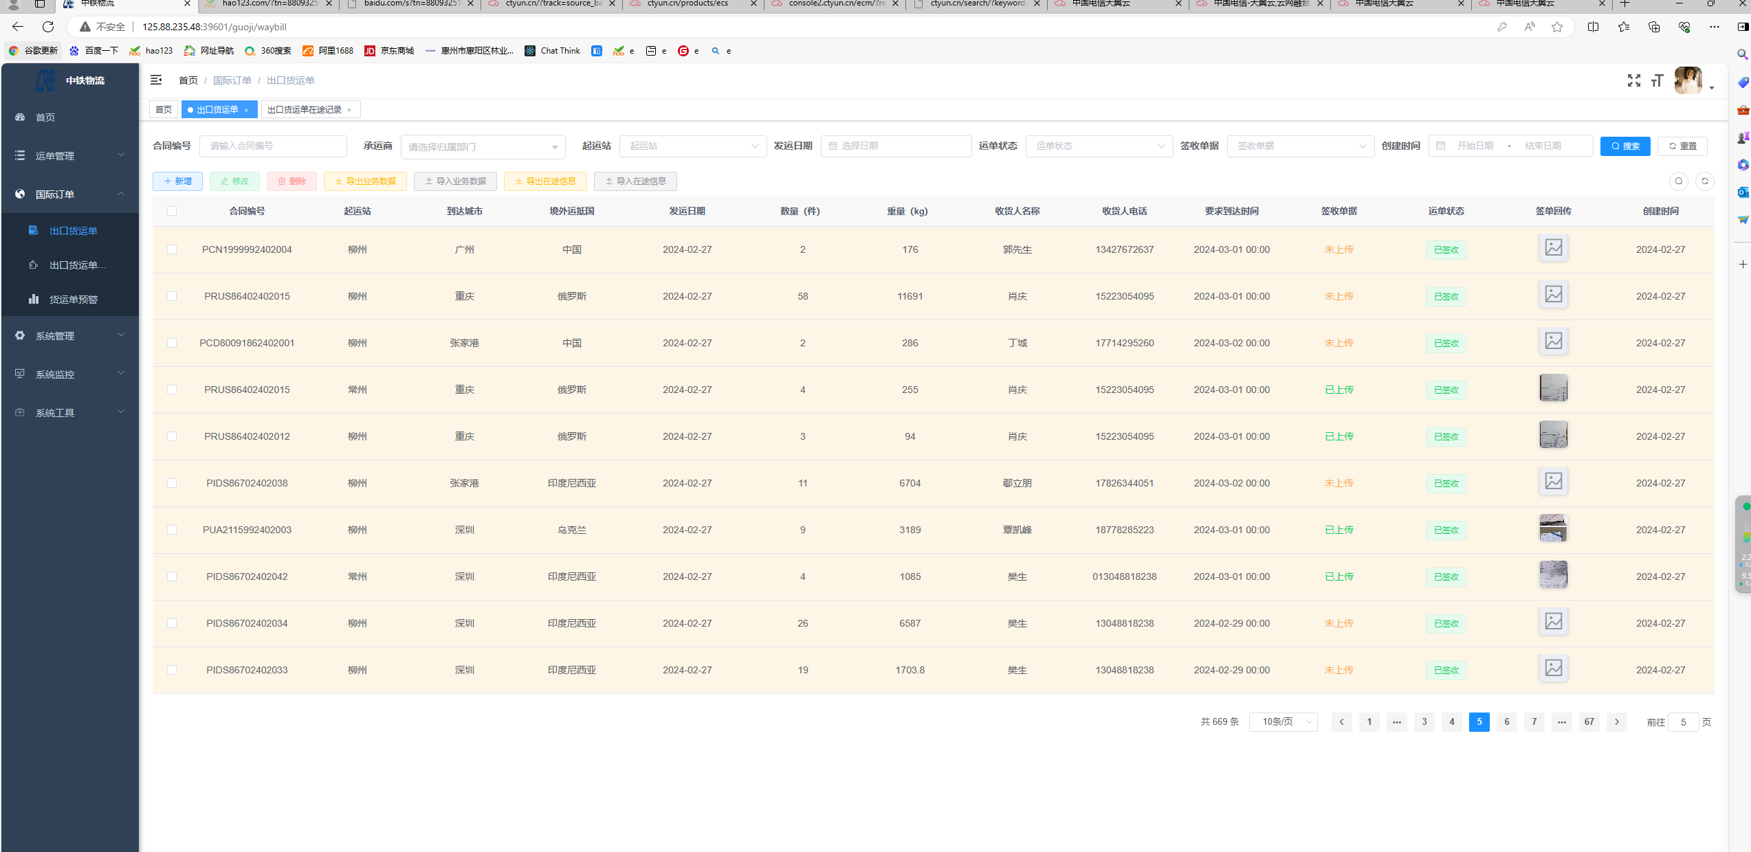Open image placeholder for PIDS86702402038 row

pyautogui.click(x=1553, y=481)
